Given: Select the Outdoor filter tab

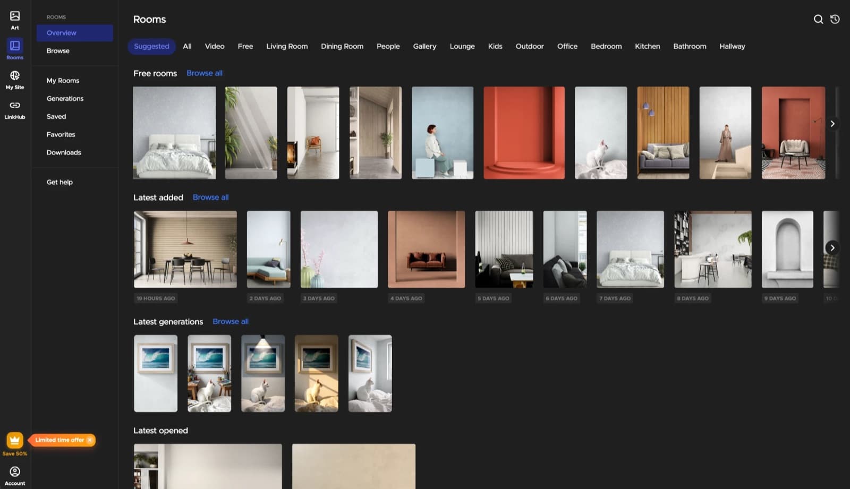Looking at the screenshot, I should [x=530, y=46].
